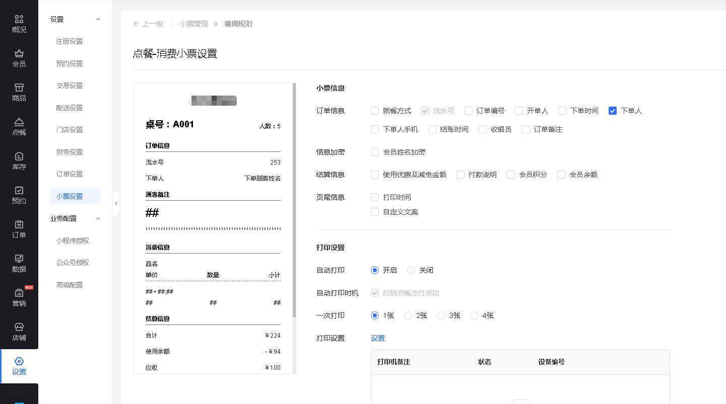Screen dimensions: 726x404
Task: Open 配送设置 in the settings menu
Action: pos(70,108)
